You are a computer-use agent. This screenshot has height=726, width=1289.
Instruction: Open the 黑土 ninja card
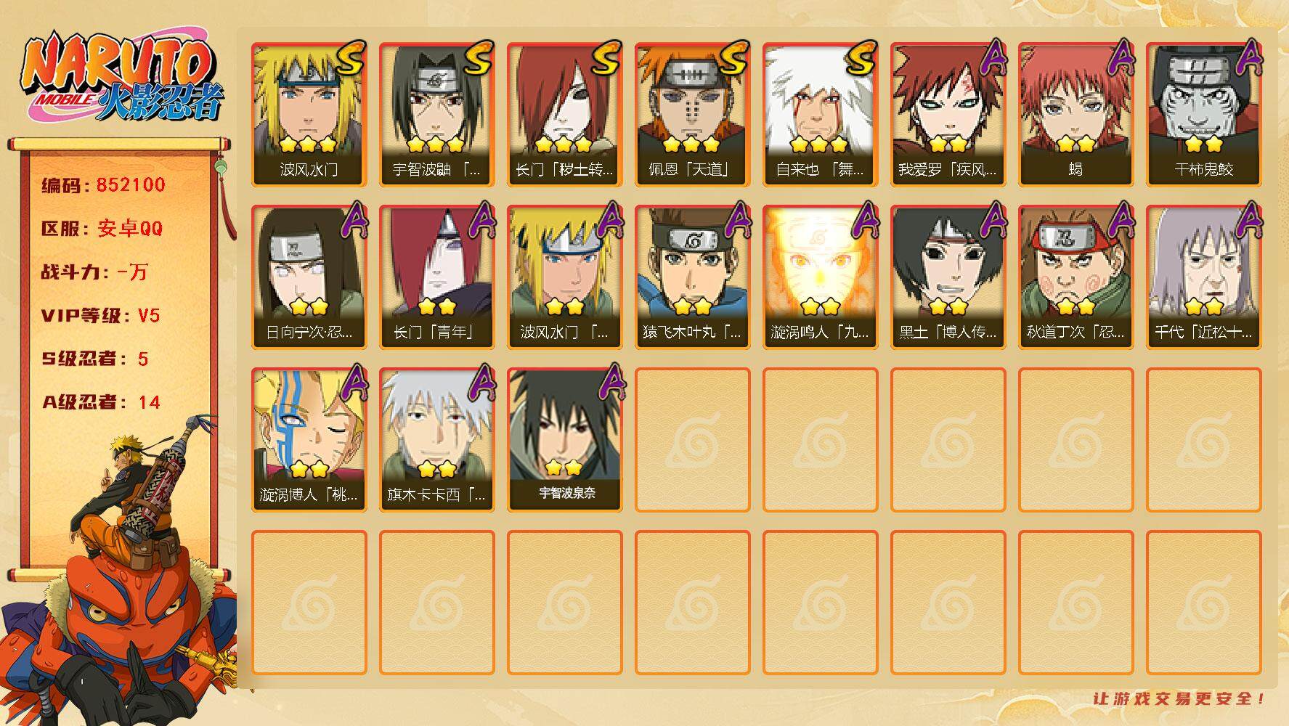948,277
